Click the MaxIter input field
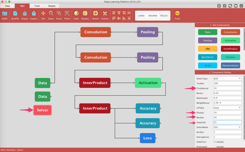 227,117
